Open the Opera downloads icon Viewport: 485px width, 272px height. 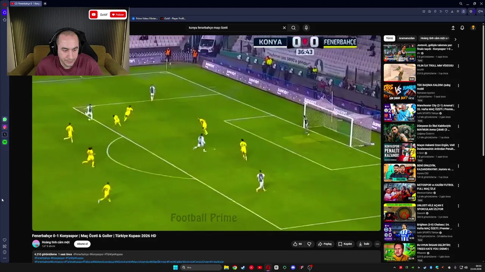coord(452,11)
